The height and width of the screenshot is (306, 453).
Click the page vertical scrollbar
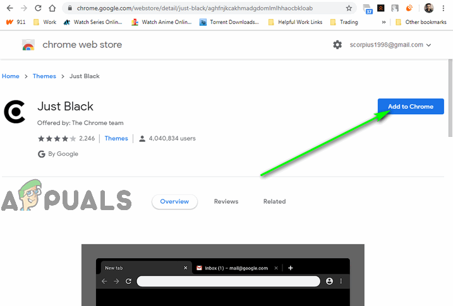coord(450,98)
